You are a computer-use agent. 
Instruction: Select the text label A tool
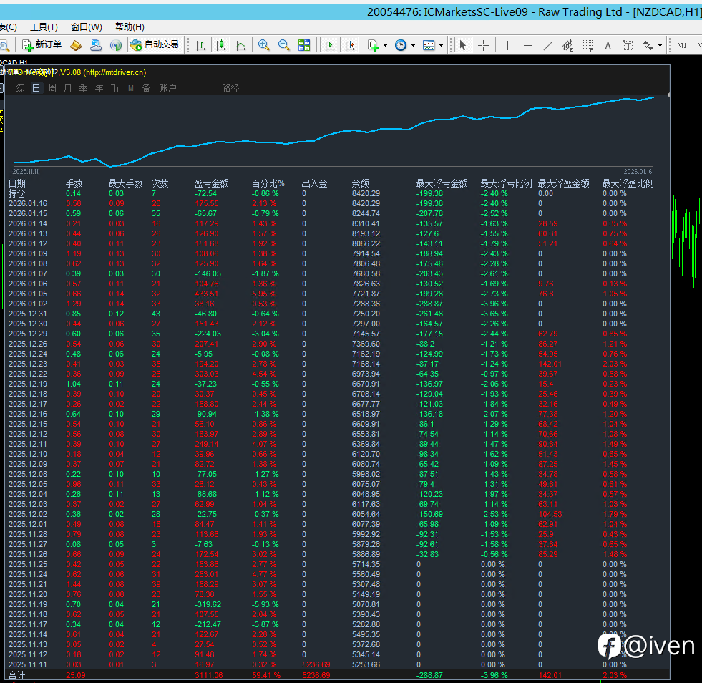coord(608,45)
